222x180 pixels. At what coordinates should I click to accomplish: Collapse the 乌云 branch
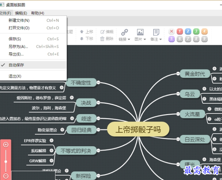(178, 94)
